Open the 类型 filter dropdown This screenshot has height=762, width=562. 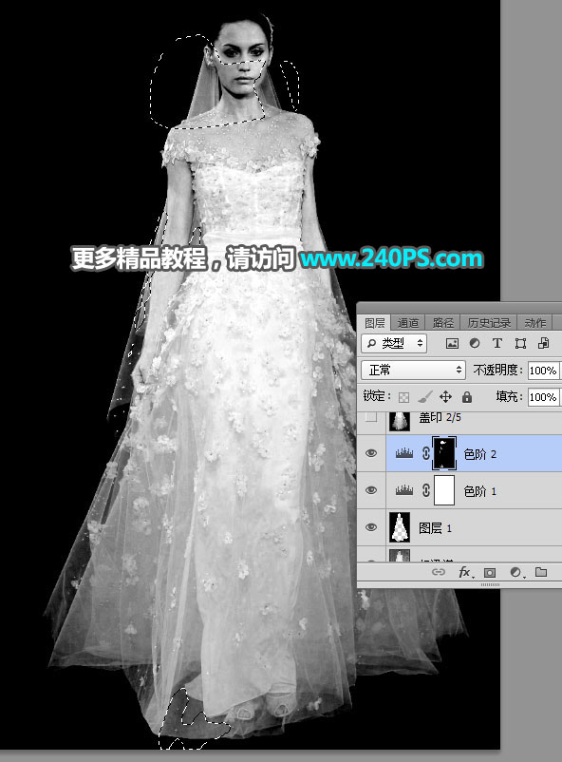click(x=394, y=344)
